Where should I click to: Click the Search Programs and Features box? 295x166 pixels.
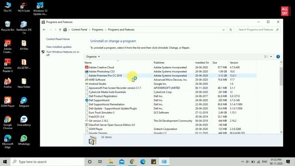[x=258, y=30]
